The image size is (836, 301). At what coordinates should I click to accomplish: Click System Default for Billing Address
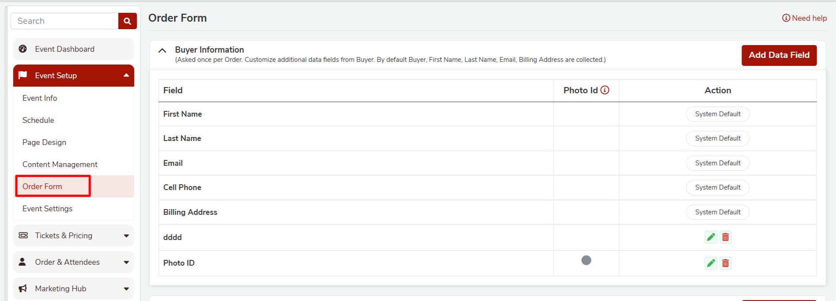coord(718,212)
